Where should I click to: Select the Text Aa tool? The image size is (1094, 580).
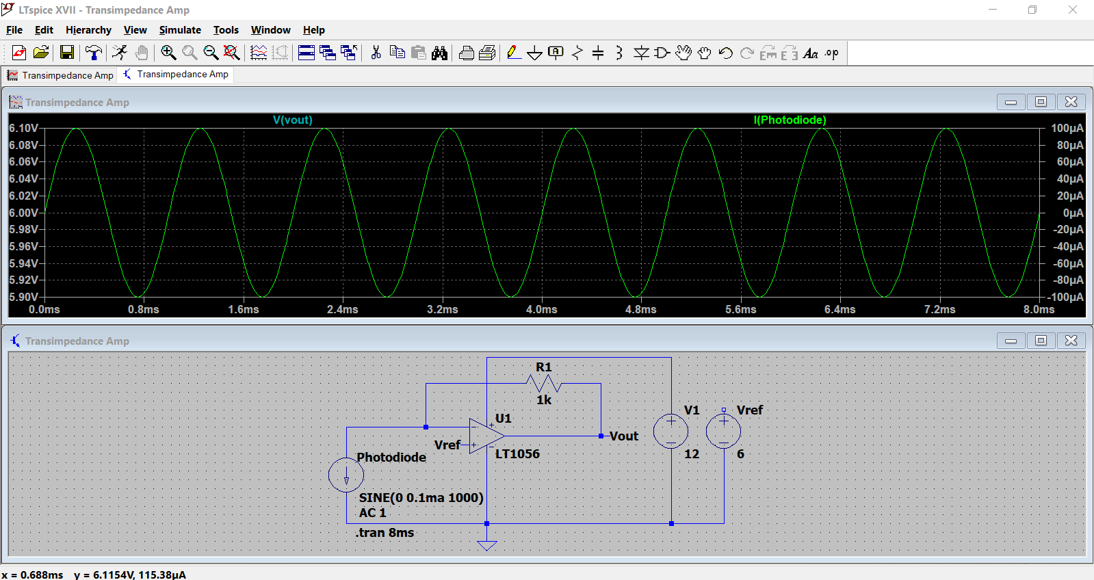tap(811, 53)
